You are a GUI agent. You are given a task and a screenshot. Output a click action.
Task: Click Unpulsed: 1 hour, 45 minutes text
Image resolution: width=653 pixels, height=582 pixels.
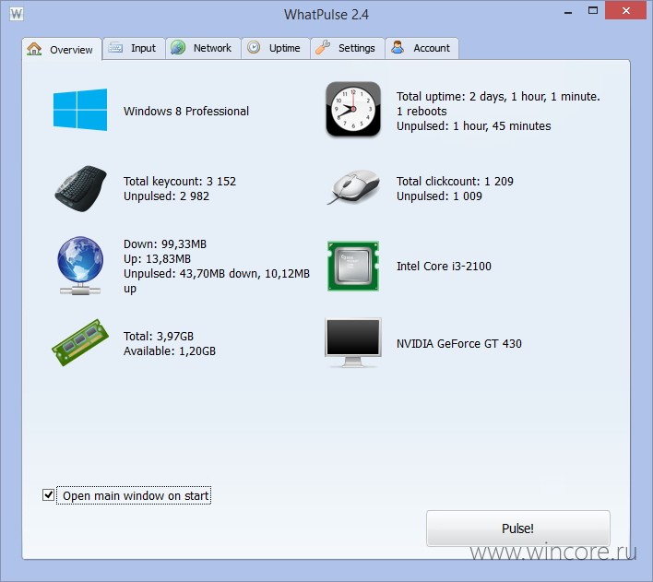pos(473,125)
